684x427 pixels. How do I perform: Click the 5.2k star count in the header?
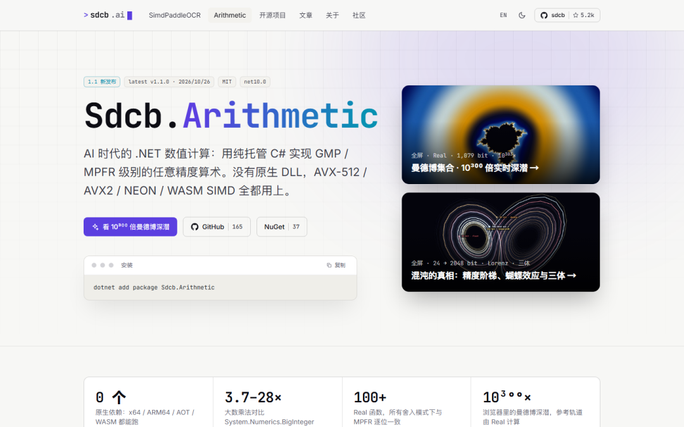coord(584,15)
